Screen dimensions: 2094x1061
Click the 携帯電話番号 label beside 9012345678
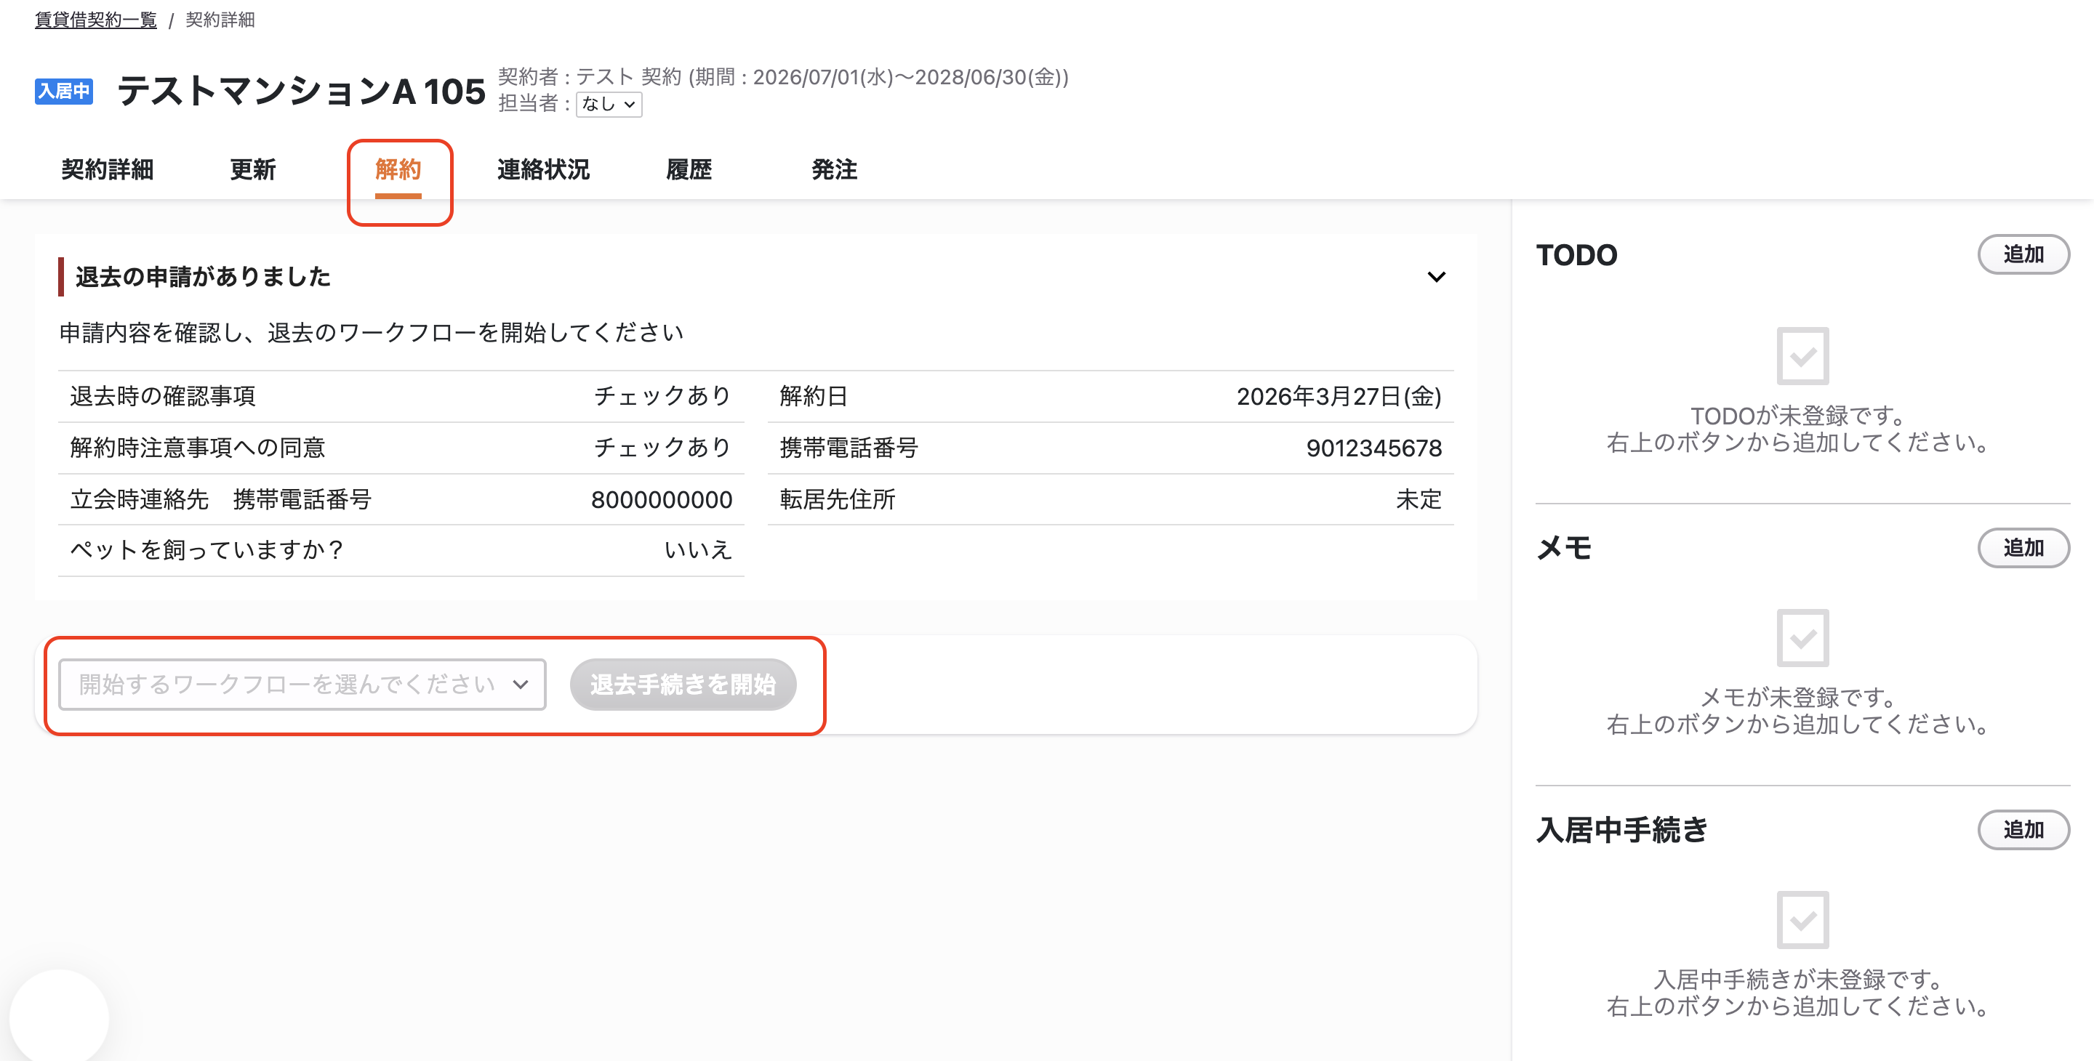point(849,448)
